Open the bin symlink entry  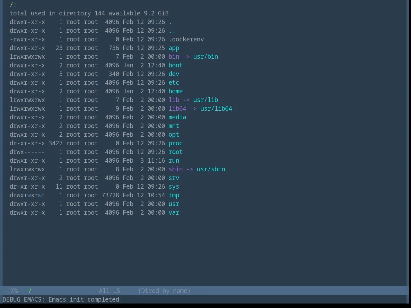[174, 57]
